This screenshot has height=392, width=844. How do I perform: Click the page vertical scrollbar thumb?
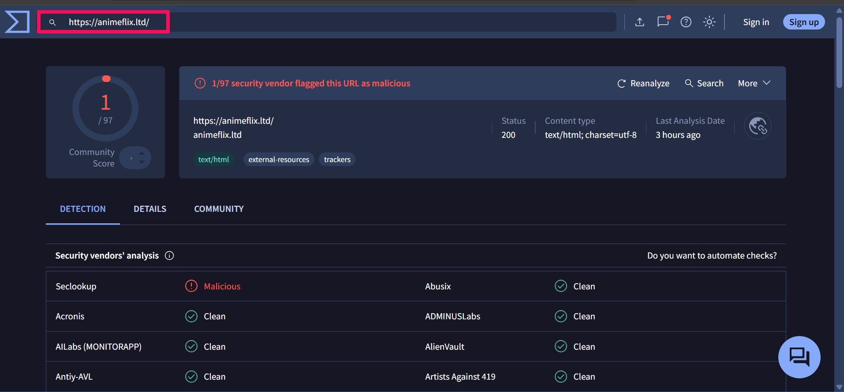[840, 53]
